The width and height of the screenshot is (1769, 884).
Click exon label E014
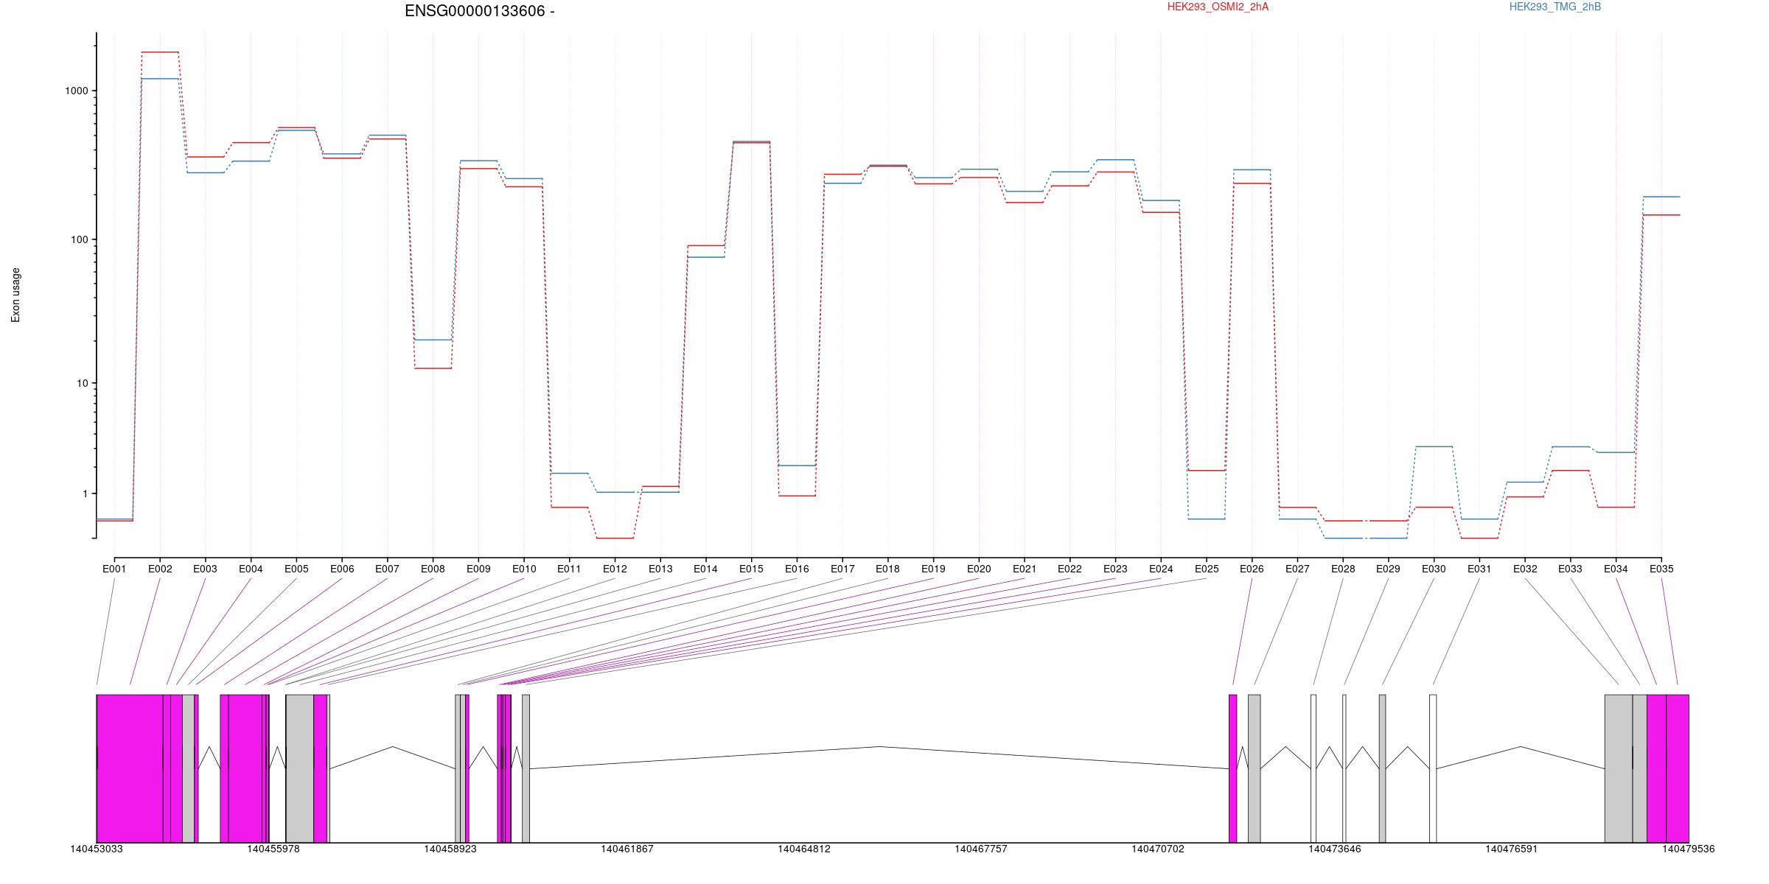coord(705,569)
